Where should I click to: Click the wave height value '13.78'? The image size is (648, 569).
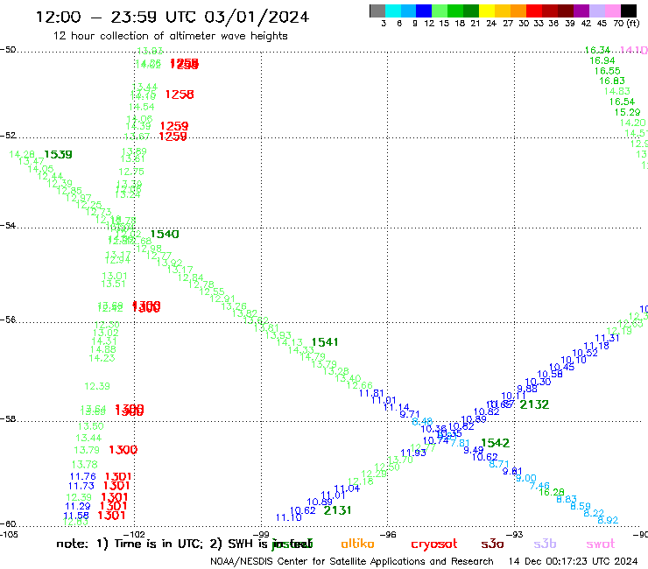pyautogui.click(x=85, y=465)
